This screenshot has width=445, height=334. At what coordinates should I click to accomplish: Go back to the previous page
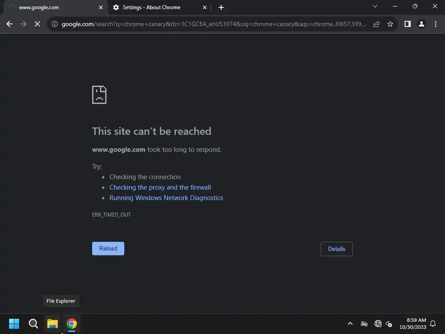(10, 24)
